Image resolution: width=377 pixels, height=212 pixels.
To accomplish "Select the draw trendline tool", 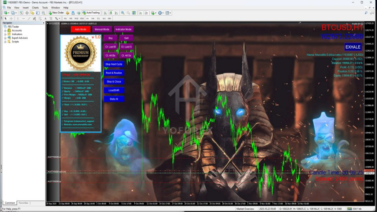I will click(29, 18).
